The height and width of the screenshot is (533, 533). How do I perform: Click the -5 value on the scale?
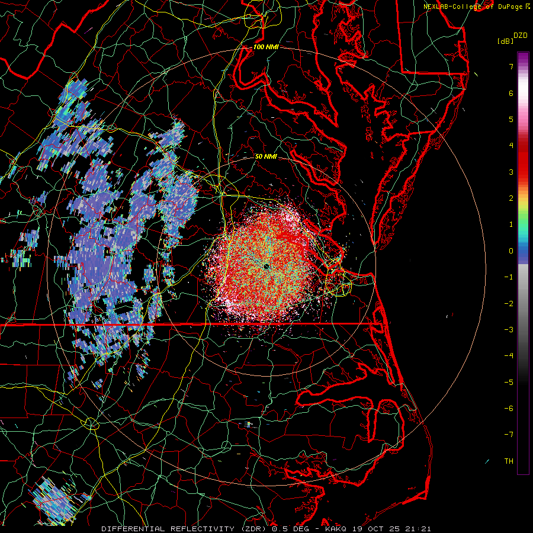coord(509,383)
